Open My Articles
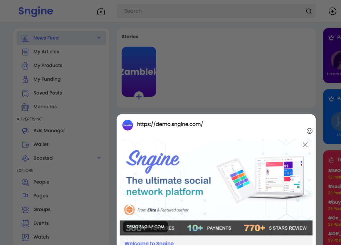Image resolution: width=341 pixels, height=245 pixels. click(x=46, y=52)
